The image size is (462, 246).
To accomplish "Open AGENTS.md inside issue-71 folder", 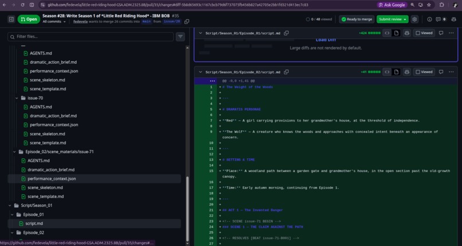I will (38, 161).
